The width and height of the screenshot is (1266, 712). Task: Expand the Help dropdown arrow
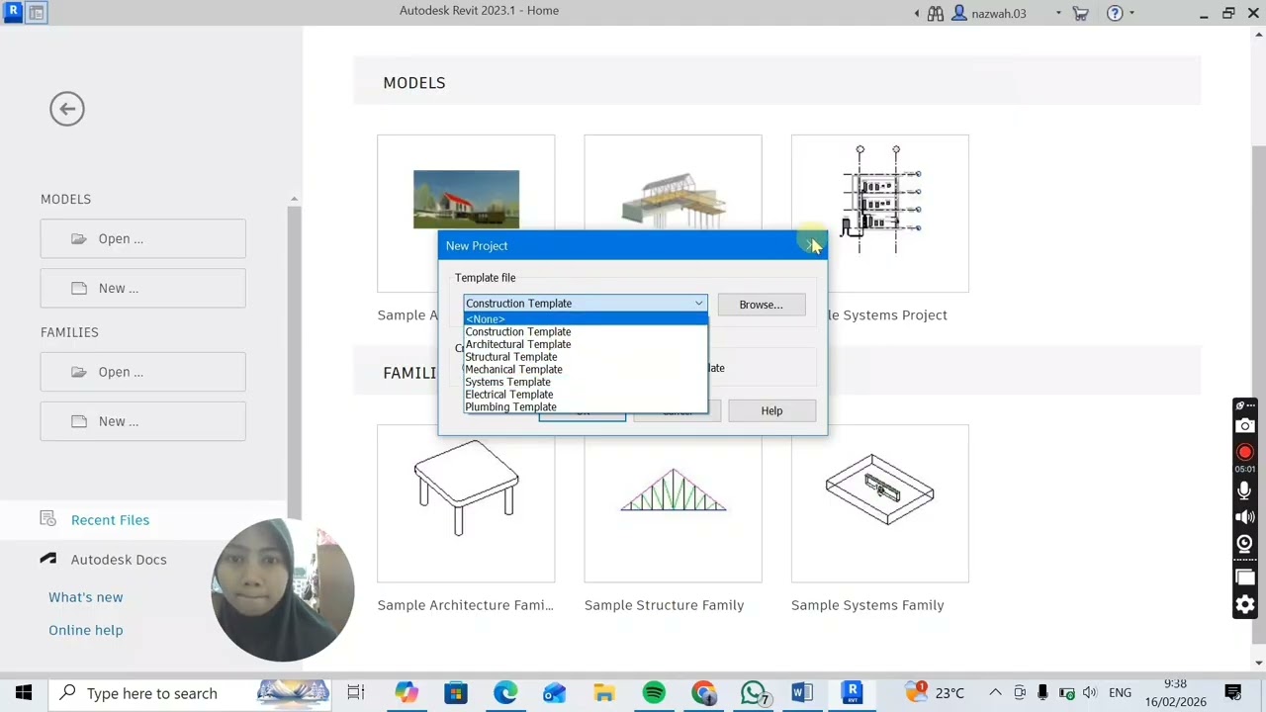[1131, 13]
